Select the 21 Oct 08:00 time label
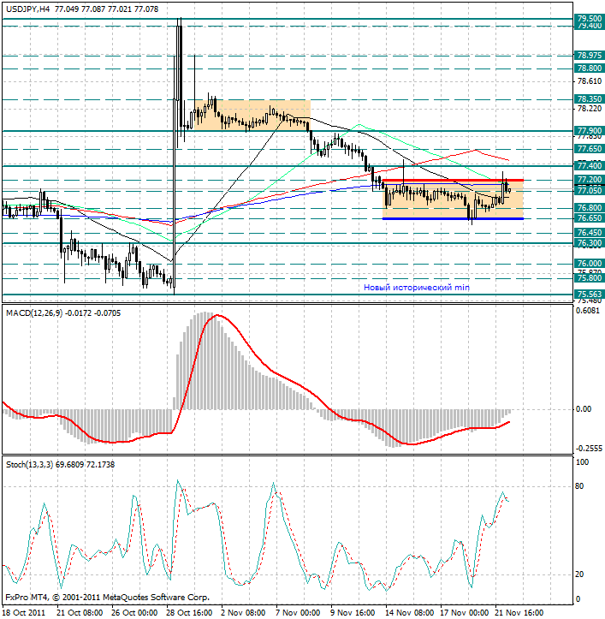605x619 pixels. [x=81, y=613]
